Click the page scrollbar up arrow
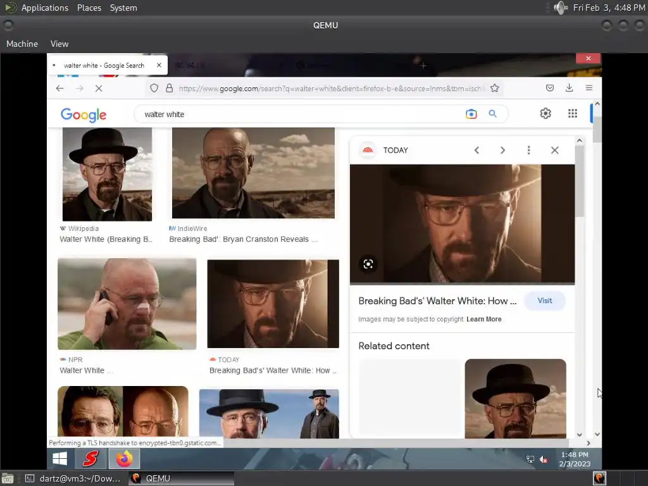Image resolution: width=648 pixels, height=486 pixels. coord(597,104)
